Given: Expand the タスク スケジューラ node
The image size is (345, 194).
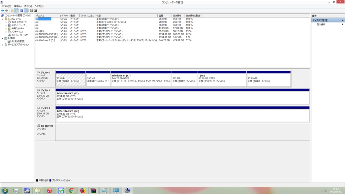Looking at the screenshot, I should click(6, 22).
